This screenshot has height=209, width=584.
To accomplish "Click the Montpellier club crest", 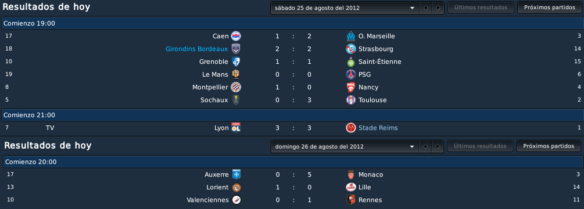I will [x=236, y=87].
